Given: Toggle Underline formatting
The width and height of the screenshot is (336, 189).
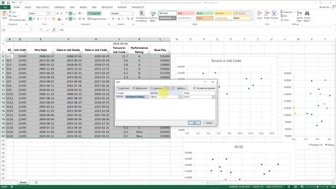Looking at the screenshot, I should coord(38,19).
